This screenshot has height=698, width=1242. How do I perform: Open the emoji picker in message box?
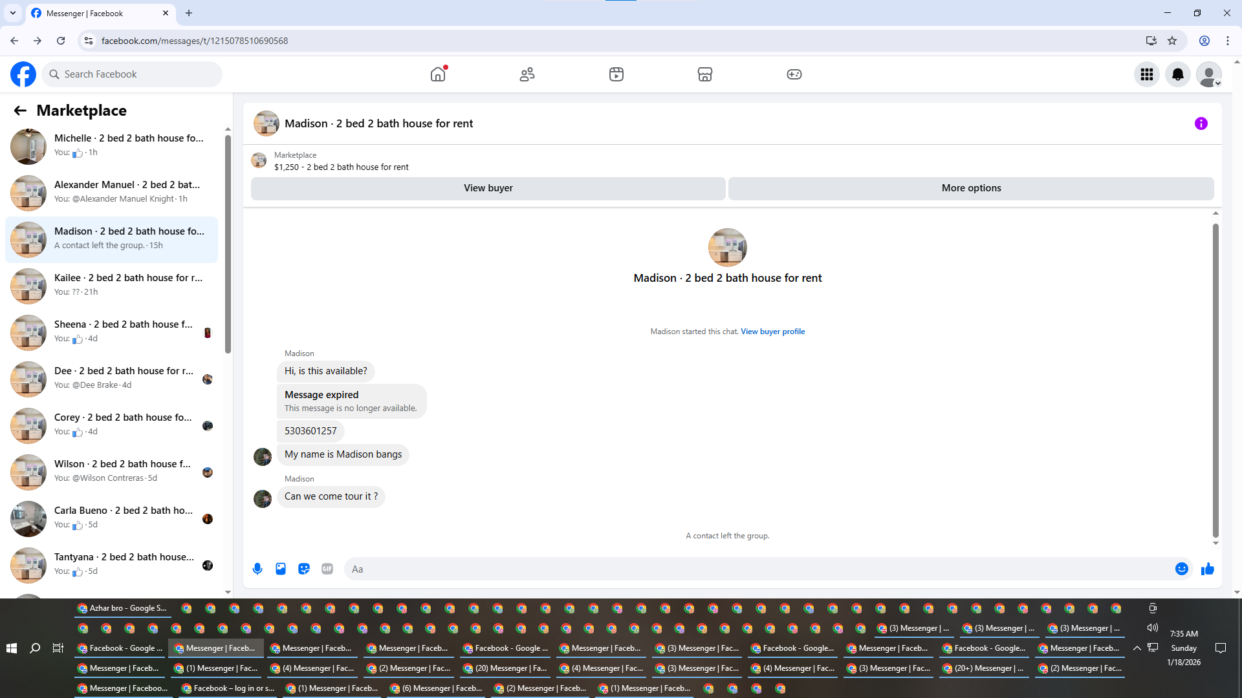click(x=1181, y=569)
